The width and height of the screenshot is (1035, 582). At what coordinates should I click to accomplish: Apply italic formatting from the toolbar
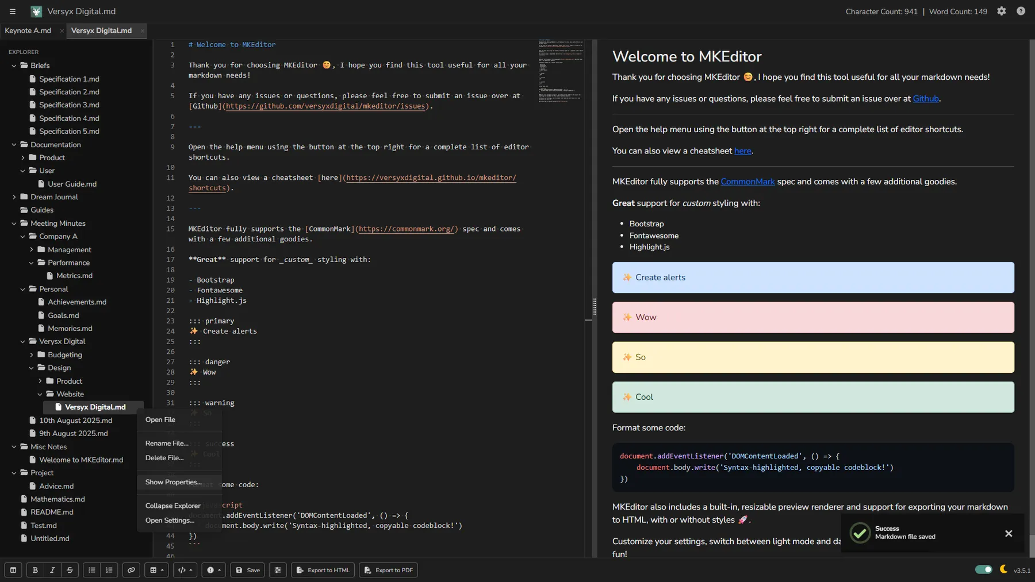click(52, 570)
